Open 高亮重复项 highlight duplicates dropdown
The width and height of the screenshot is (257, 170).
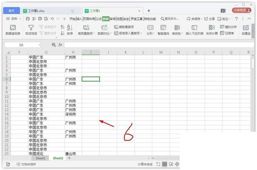(86, 30)
